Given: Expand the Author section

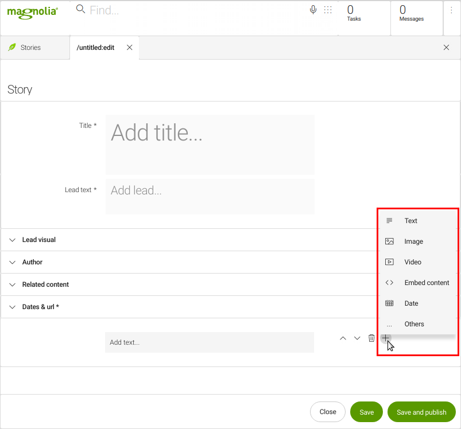Looking at the screenshot, I should coord(32,262).
